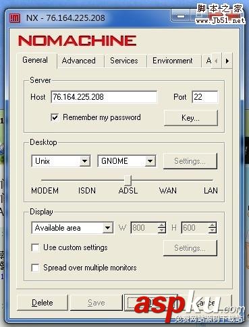Click the MODEM speed label
Image resolution: width=249 pixels, height=327 pixels.
(45, 191)
